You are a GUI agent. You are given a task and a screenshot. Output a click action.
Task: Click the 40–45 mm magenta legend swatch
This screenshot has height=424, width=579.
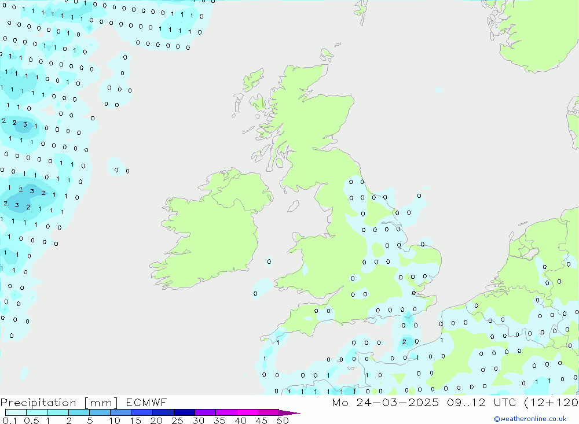247,412
